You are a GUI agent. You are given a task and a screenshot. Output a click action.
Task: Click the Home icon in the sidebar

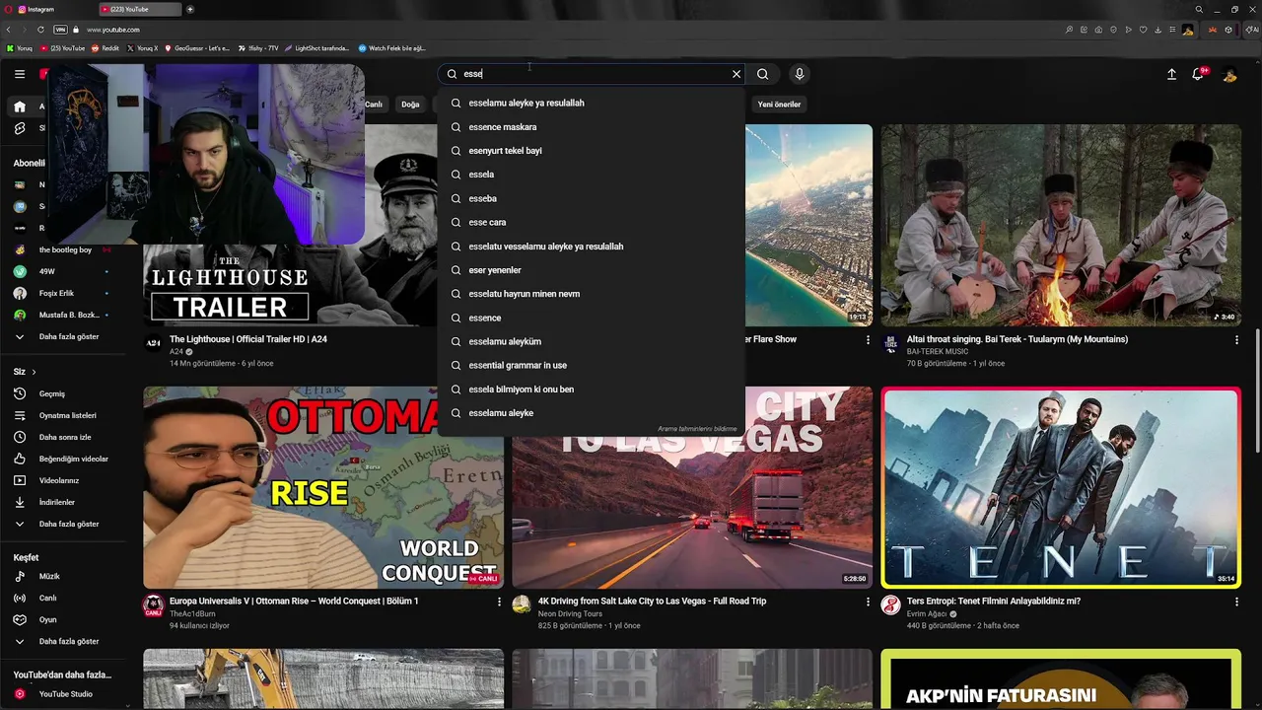20,106
